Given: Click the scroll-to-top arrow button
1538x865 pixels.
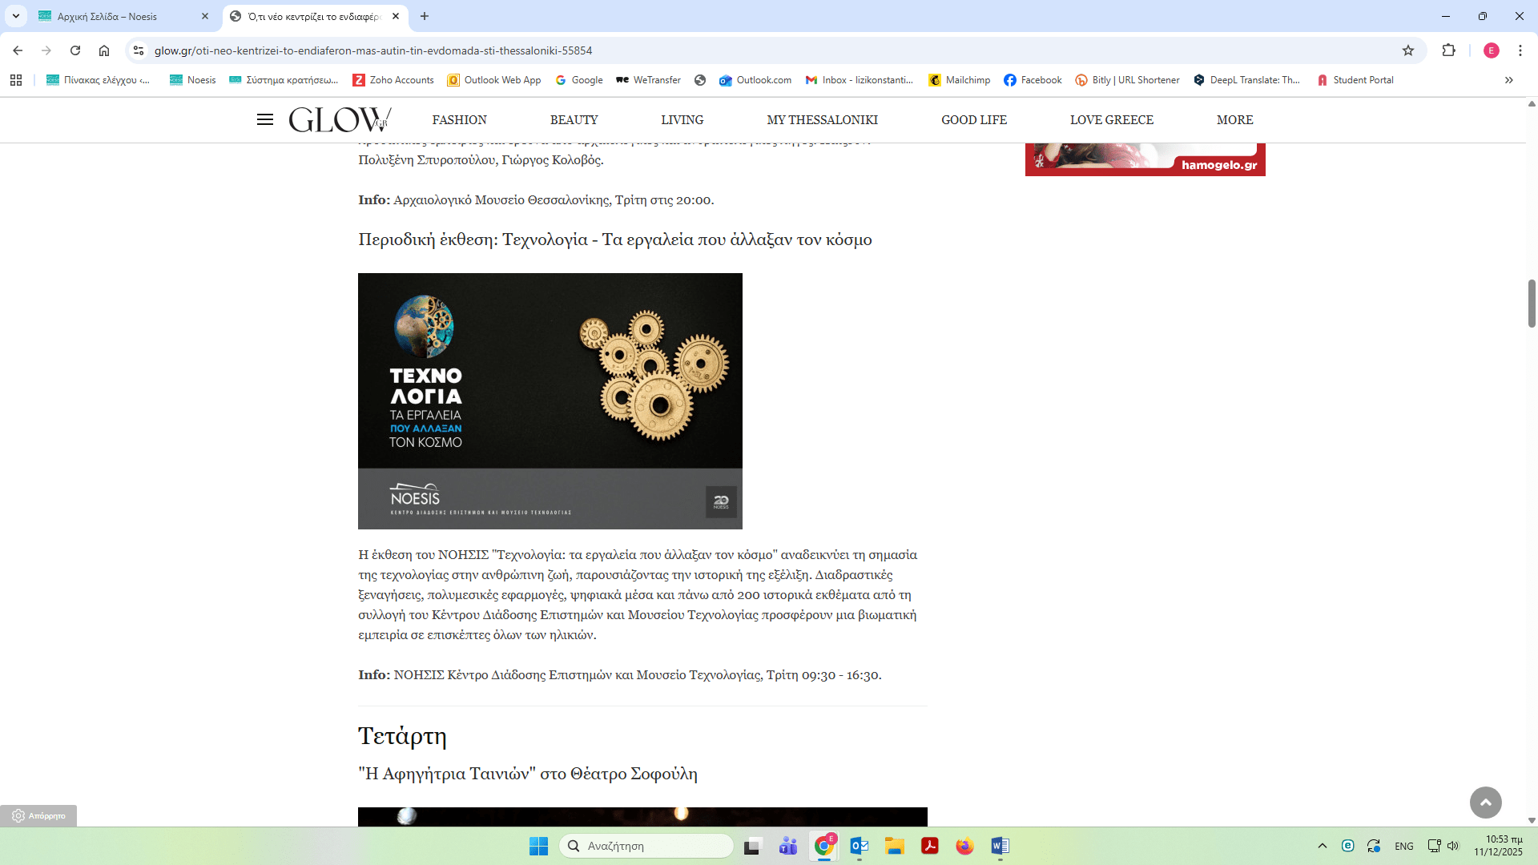Looking at the screenshot, I should [x=1485, y=802].
